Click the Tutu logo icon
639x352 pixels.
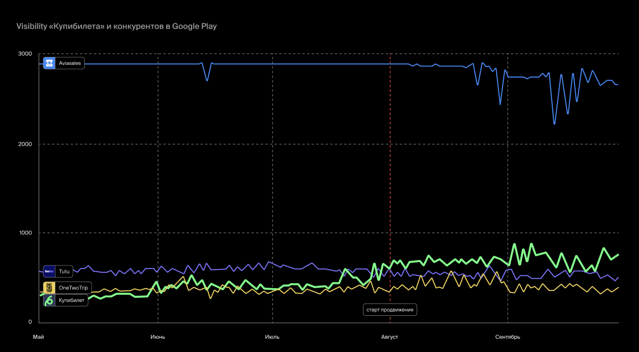click(x=50, y=271)
